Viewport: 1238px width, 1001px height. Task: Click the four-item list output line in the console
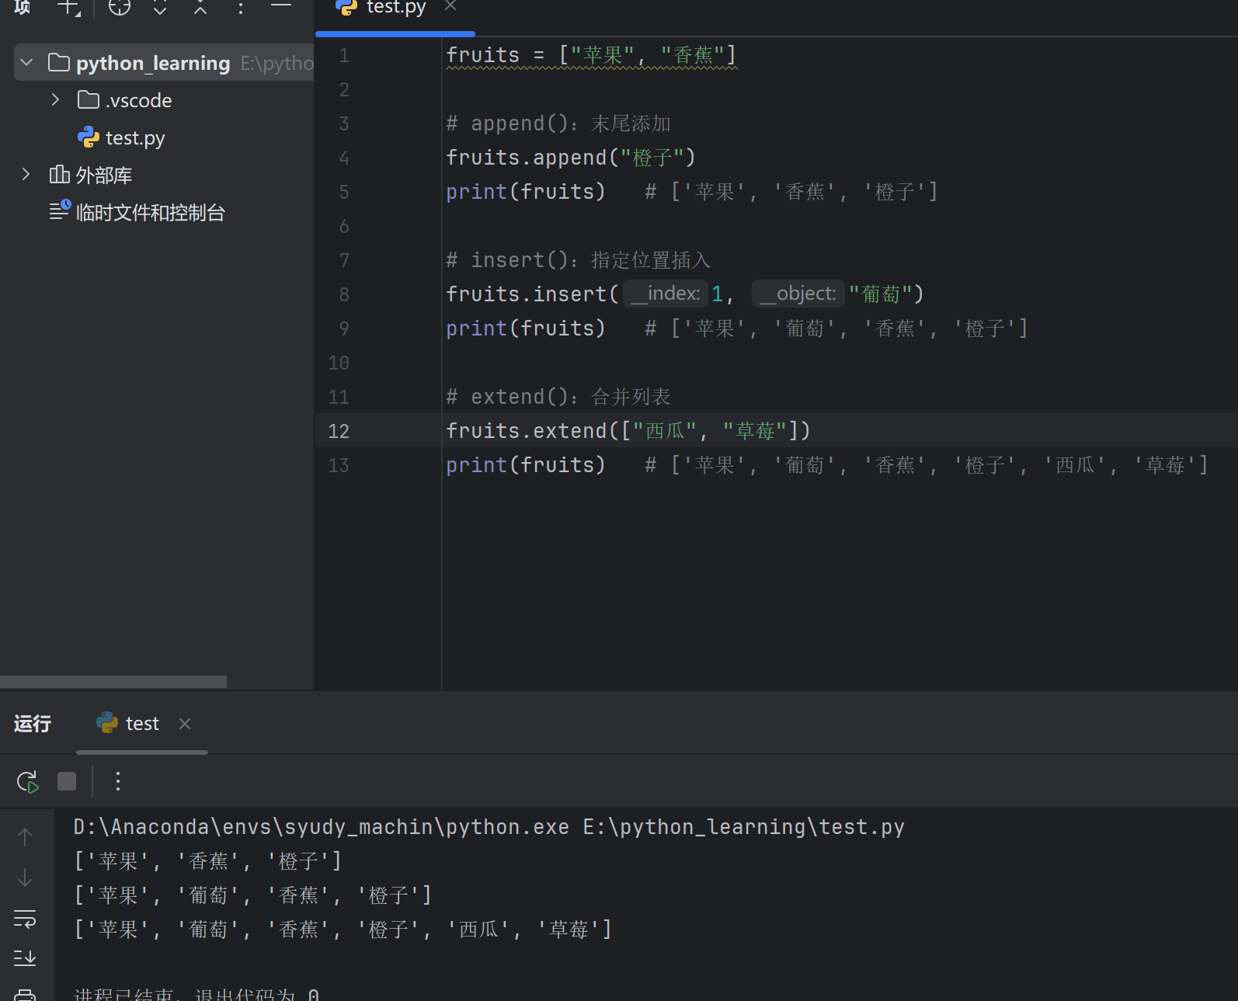pyautogui.click(x=252, y=895)
